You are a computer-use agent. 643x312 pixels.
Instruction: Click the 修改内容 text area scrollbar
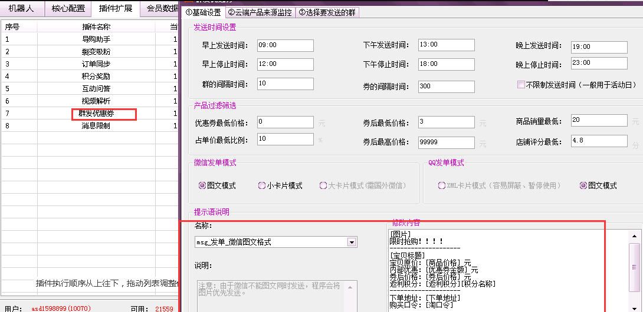(x=635, y=265)
